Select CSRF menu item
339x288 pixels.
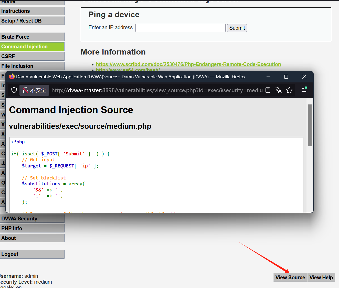tap(32, 56)
